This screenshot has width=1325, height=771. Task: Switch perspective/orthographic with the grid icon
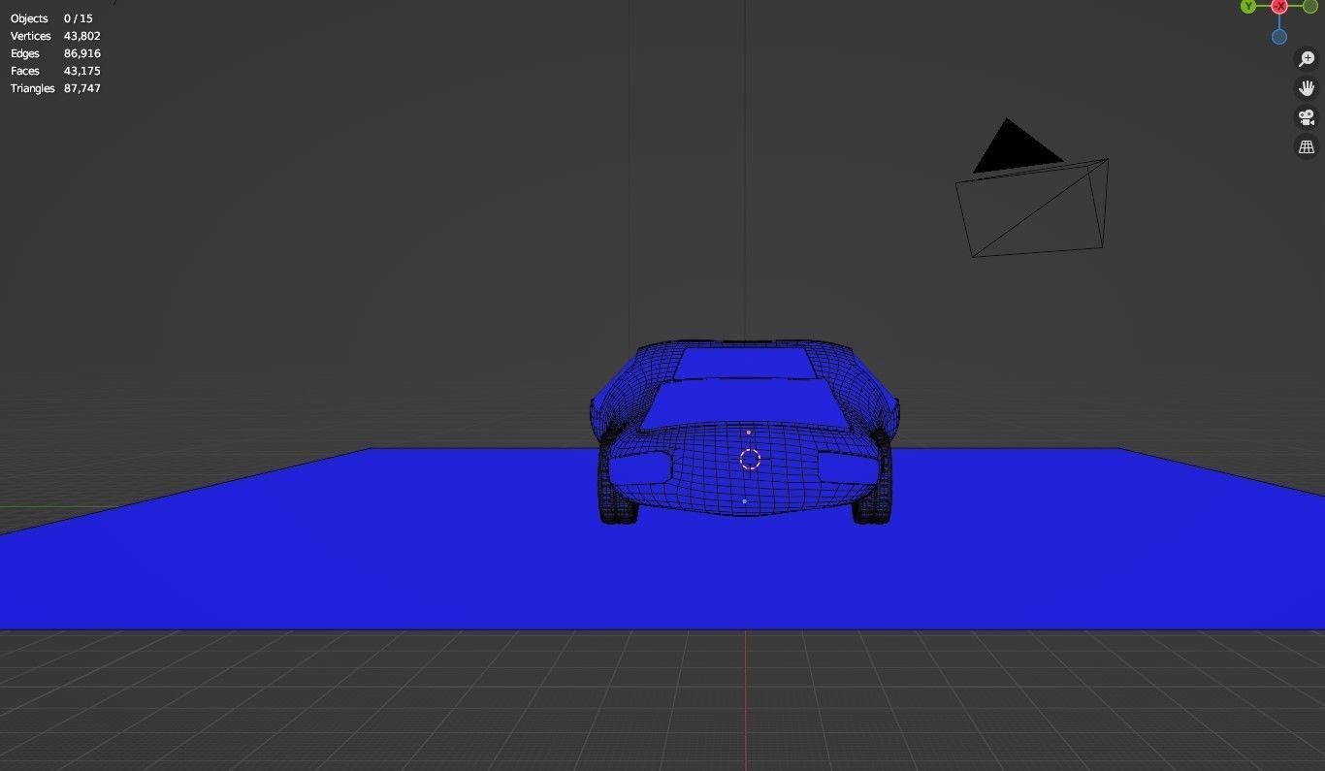(1307, 146)
